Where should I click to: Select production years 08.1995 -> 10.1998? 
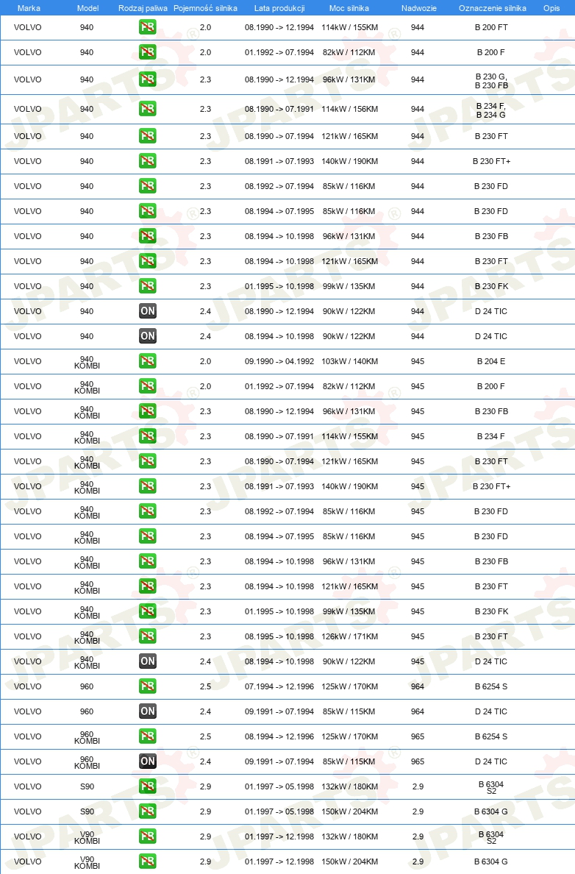(279, 636)
